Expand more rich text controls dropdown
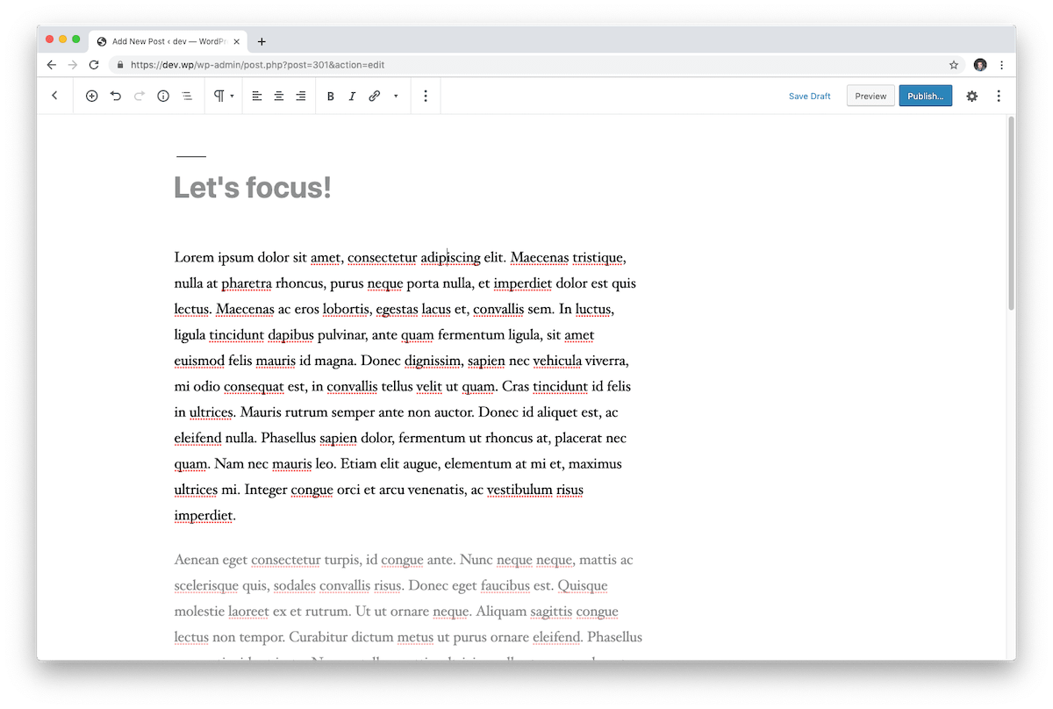The height and width of the screenshot is (709, 1053). pos(396,96)
